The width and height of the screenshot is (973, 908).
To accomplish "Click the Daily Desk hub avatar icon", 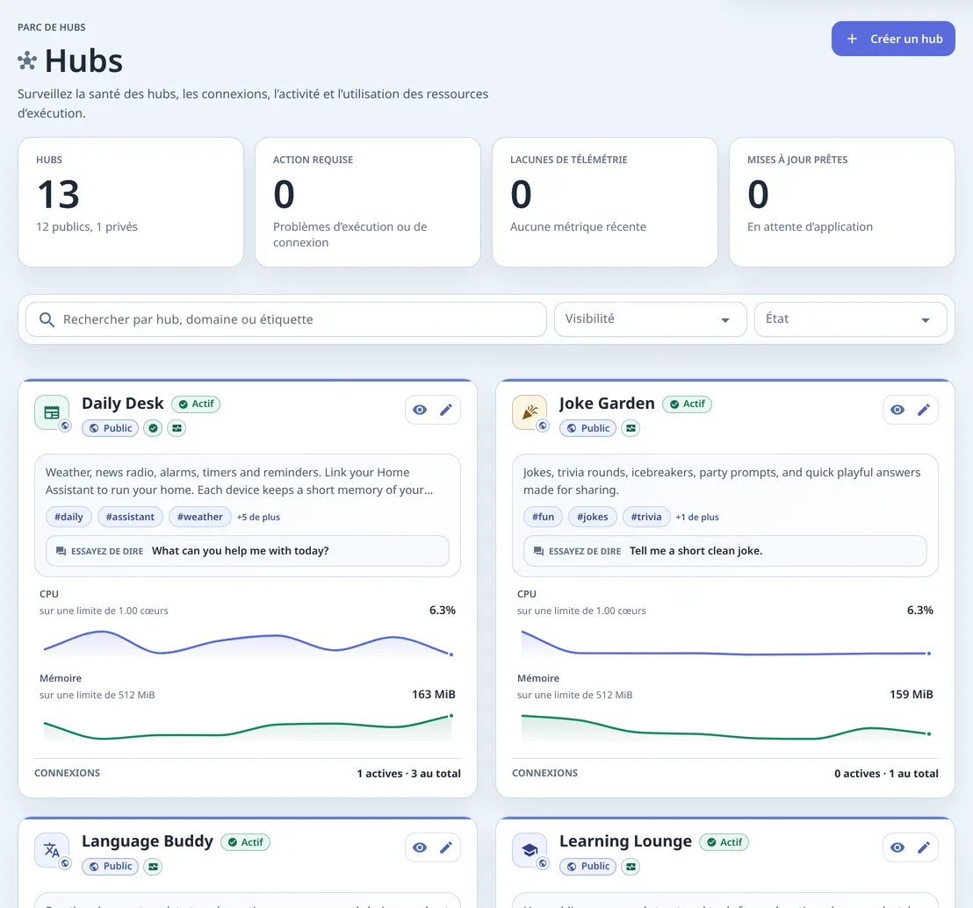I will coord(52,412).
